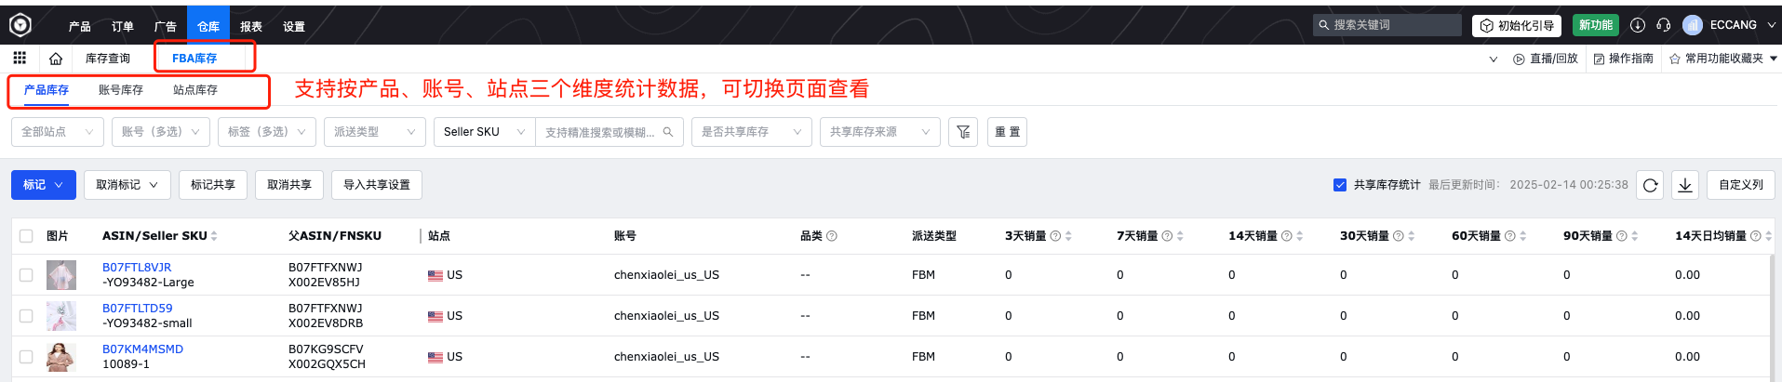Click the download circle icon in top bar
This screenshot has height=382, width=1782.
click(x=1638, y=25)
